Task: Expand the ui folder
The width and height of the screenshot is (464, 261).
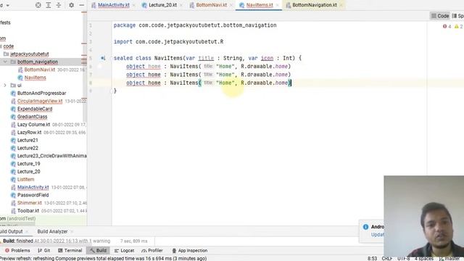Action: [x=5, y=86]
